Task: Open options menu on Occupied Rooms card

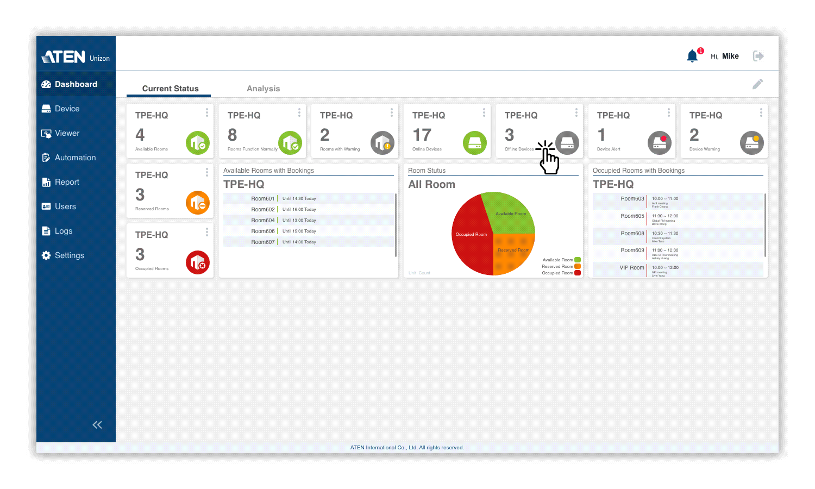Action: click(207, 232)
